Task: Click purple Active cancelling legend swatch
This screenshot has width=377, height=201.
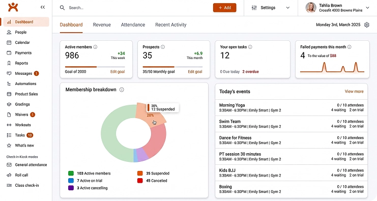Action: pos(71,188)
